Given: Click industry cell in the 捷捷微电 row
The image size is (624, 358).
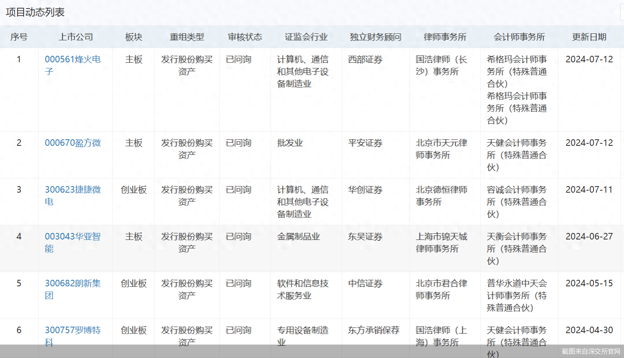Looking at the screenshot, I should (x=303, y=202).
